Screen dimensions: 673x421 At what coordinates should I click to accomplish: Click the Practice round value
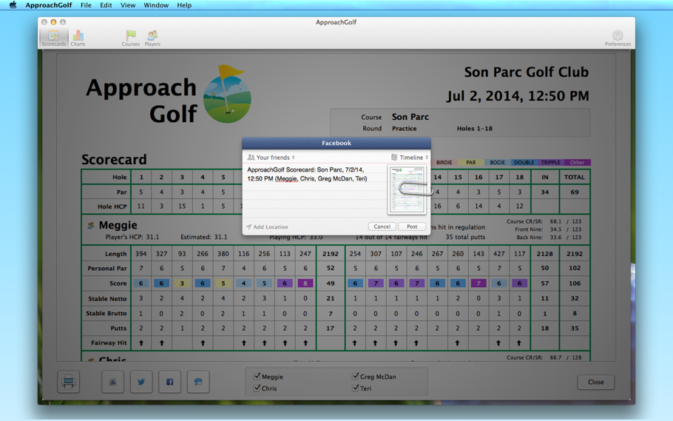(x=404, y=129)
